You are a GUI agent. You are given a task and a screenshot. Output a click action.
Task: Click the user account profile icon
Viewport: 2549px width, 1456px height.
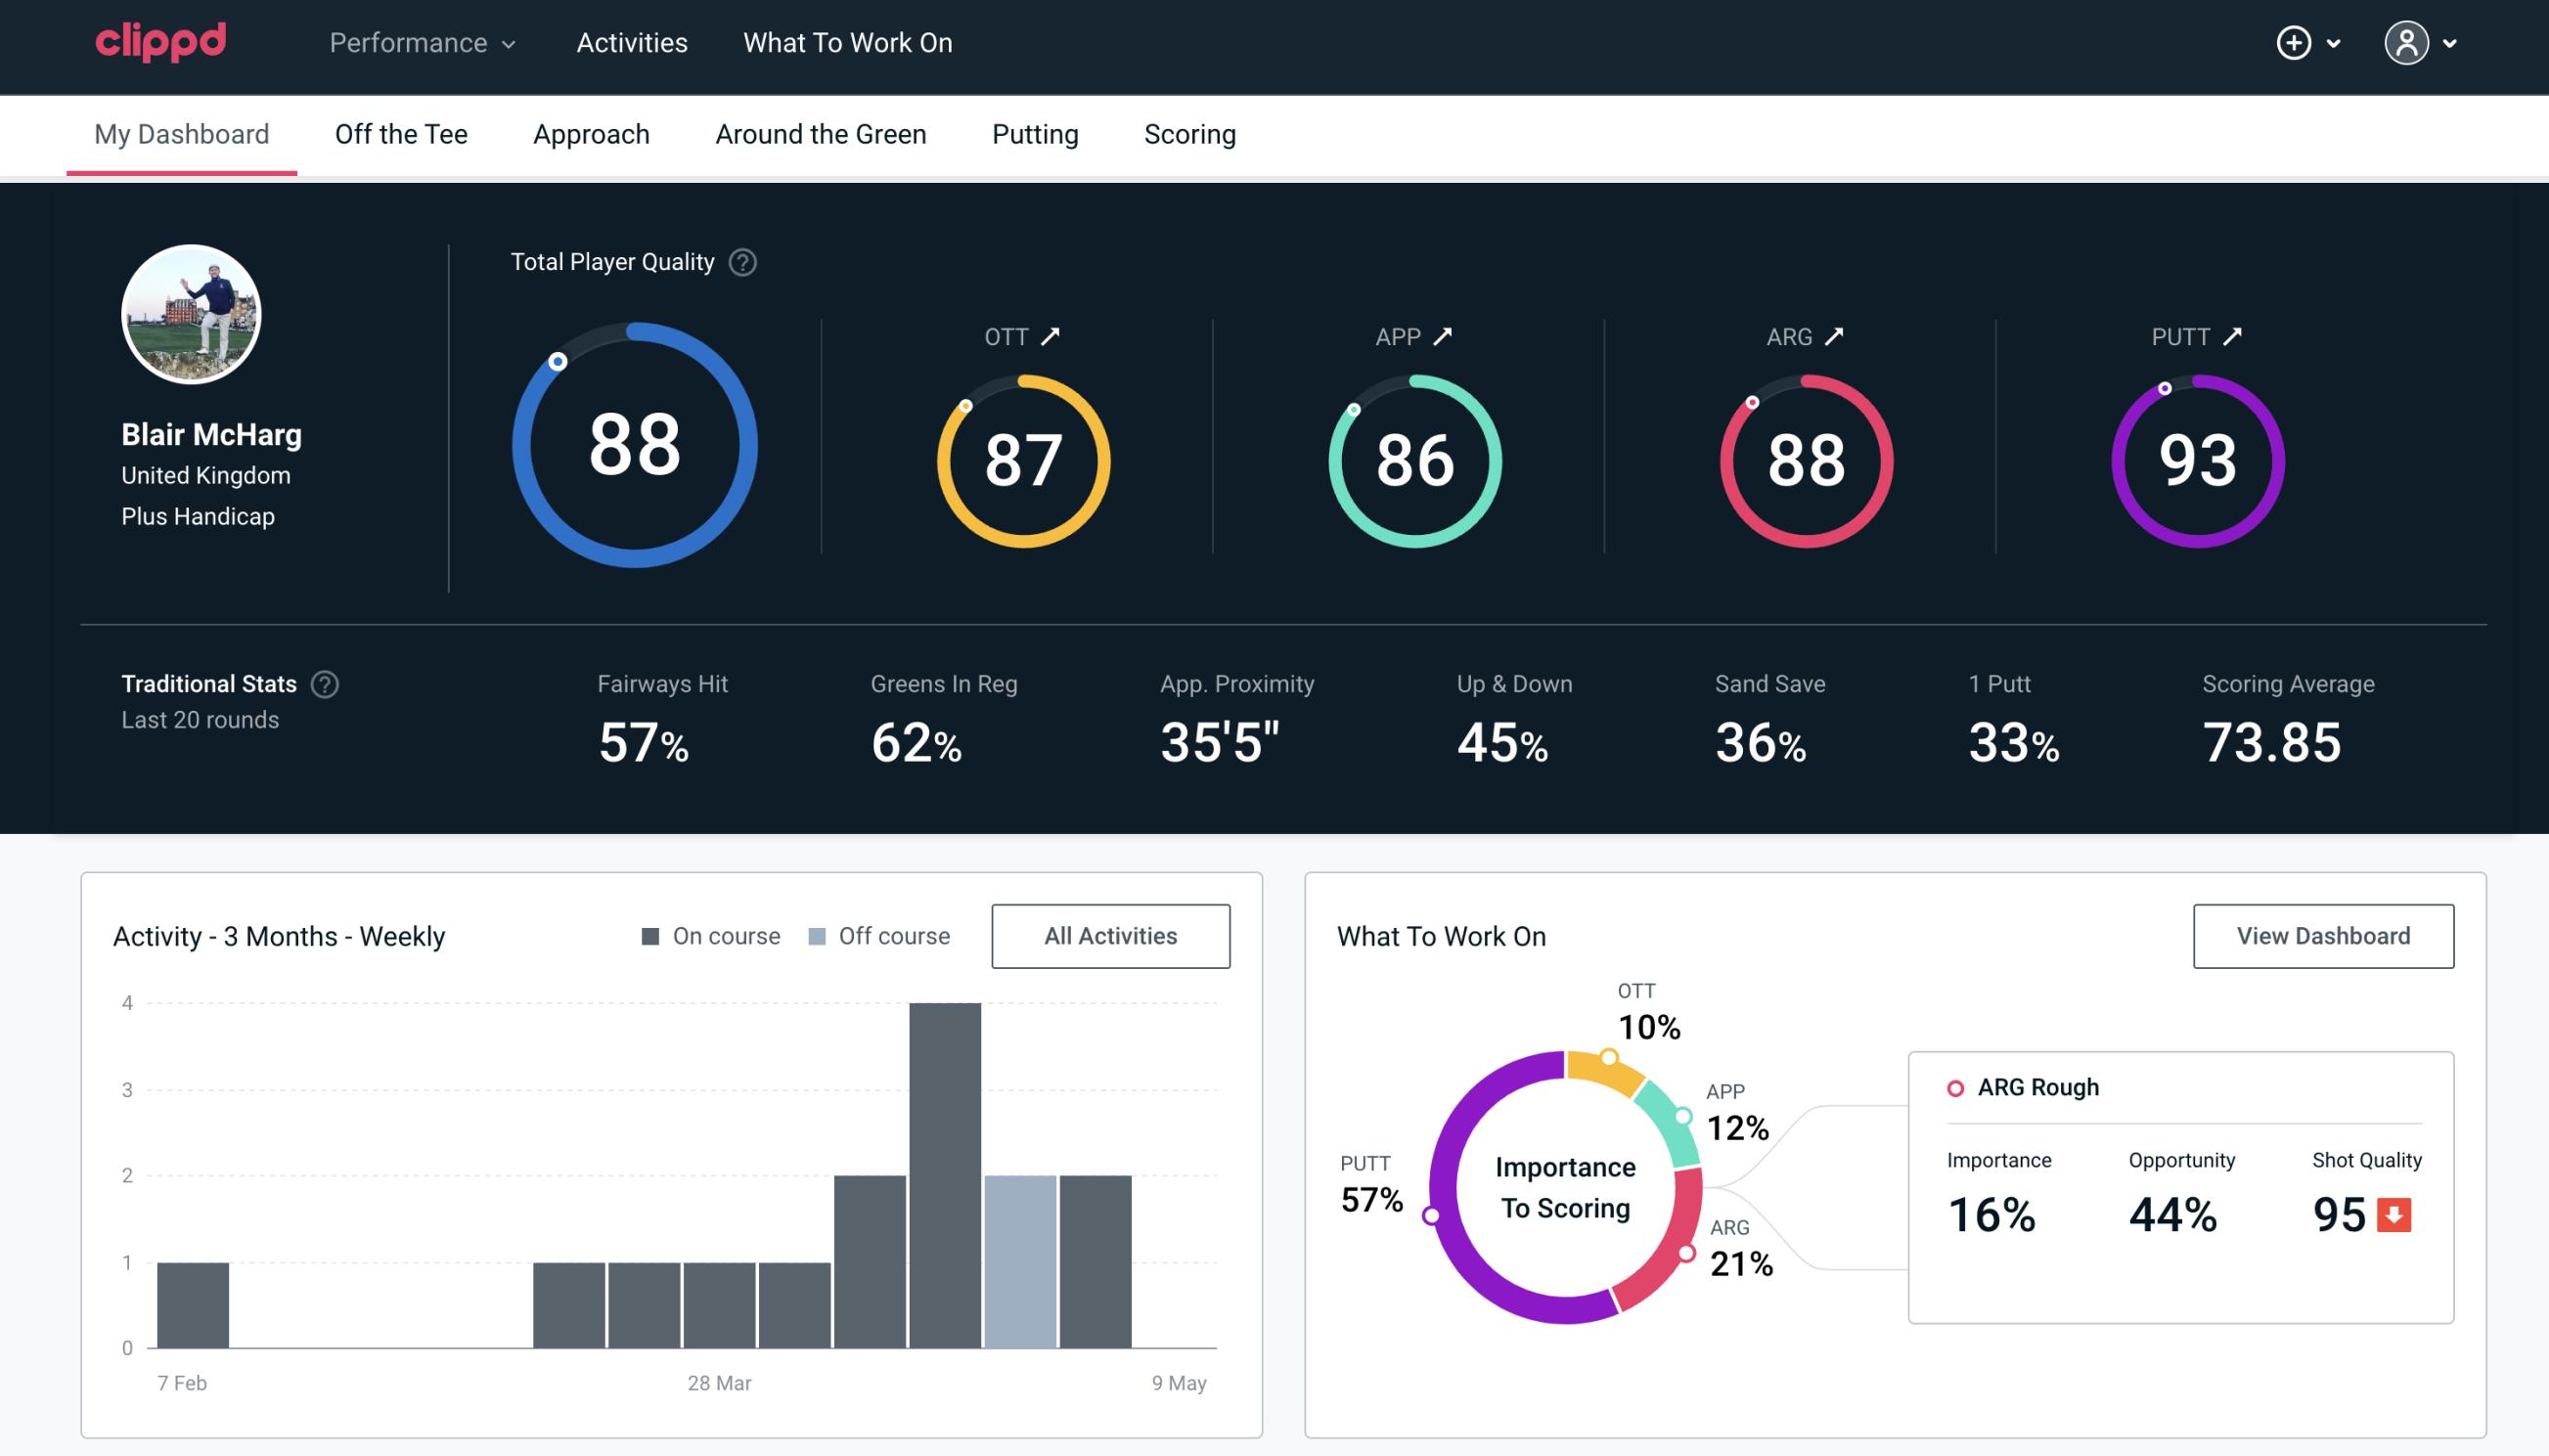pyautogui.click(x=2407, y=42)
